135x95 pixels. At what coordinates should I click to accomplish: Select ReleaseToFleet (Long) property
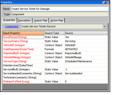tap(23, 81)
